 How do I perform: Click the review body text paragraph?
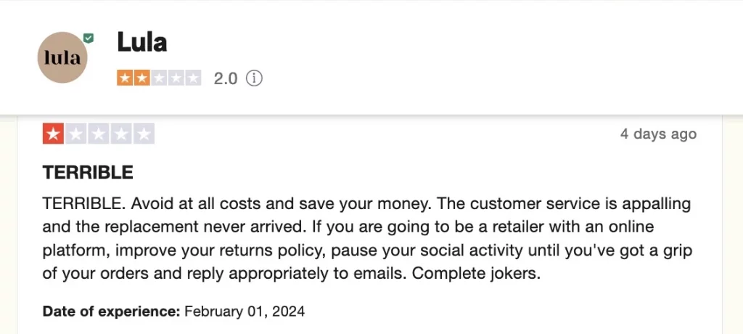pyautogui.click(x=367, y=239)
